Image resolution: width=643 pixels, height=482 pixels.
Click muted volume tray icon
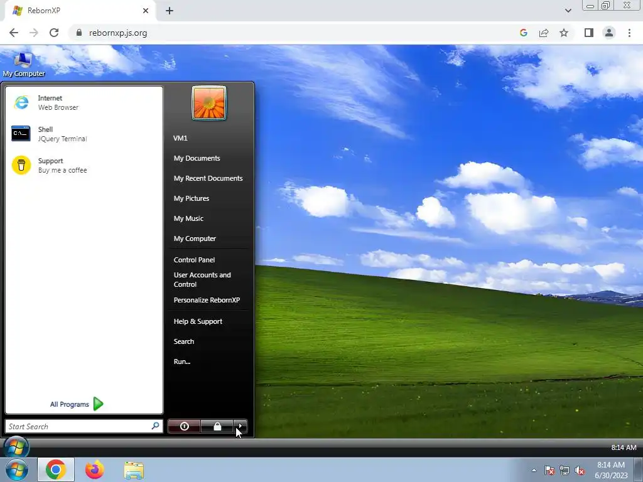580,470
